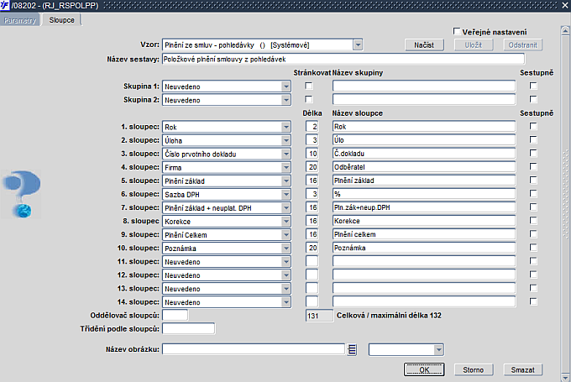The height and width of the screenshot is (382, 571).
Task: Toggle Stránkovat checkbox for Skupina 2
Action: tap(309, 99)
